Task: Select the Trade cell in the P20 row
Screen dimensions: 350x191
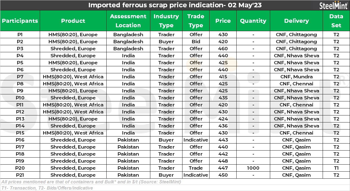Action: click(x=196, y=168)
